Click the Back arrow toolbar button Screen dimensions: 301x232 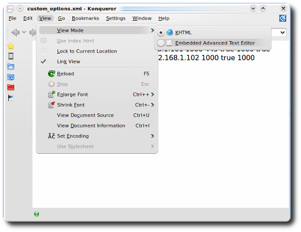pos(16,32)
